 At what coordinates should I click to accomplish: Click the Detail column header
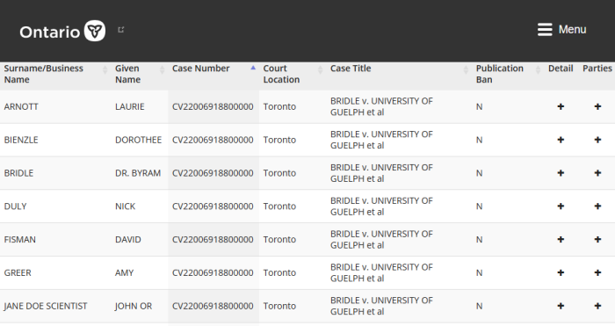(x=561, y=69)
